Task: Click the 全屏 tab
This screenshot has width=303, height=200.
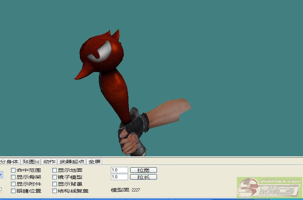Action: [94, 161]
